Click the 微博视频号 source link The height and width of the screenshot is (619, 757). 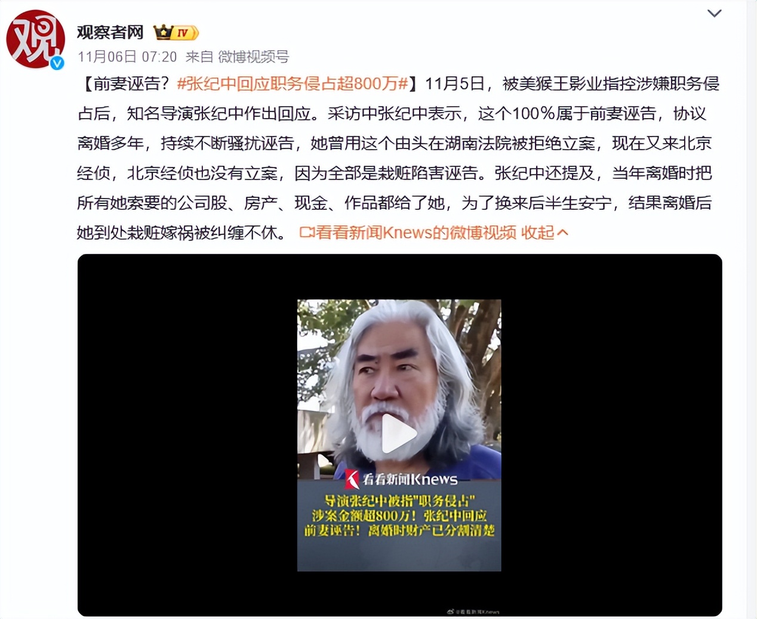point(253,57)
